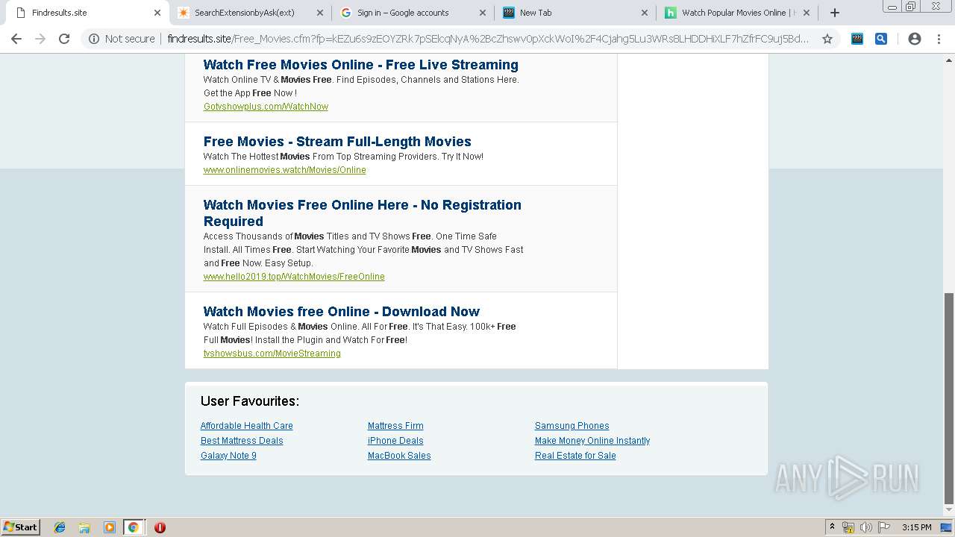Launch Internet Explorer from the taskbar

click(60, 527)
